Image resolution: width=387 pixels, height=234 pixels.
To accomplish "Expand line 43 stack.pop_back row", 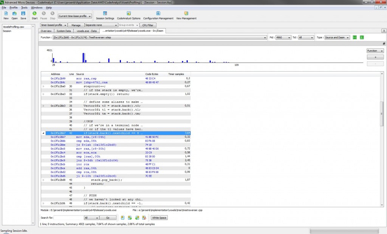I will [43, 180].
